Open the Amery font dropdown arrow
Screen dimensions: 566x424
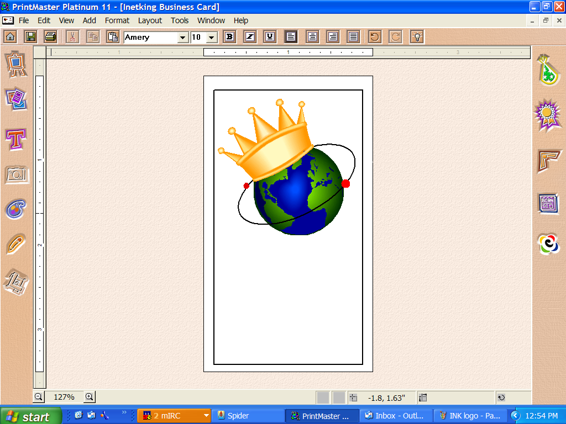click(183, 37)
